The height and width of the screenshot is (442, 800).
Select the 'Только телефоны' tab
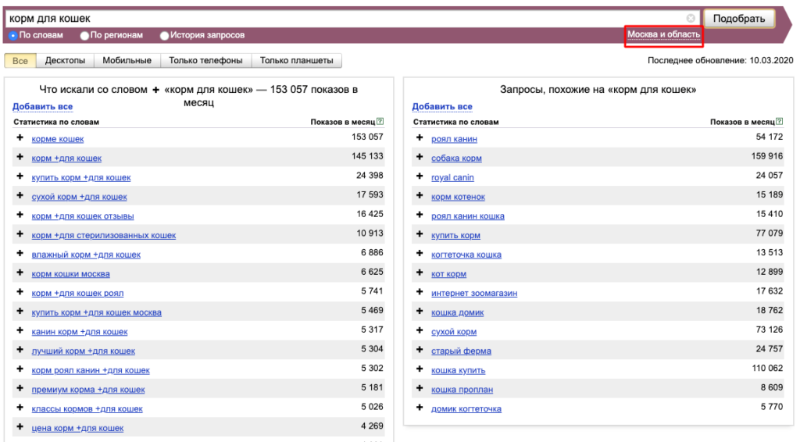[x=205, y=61]
